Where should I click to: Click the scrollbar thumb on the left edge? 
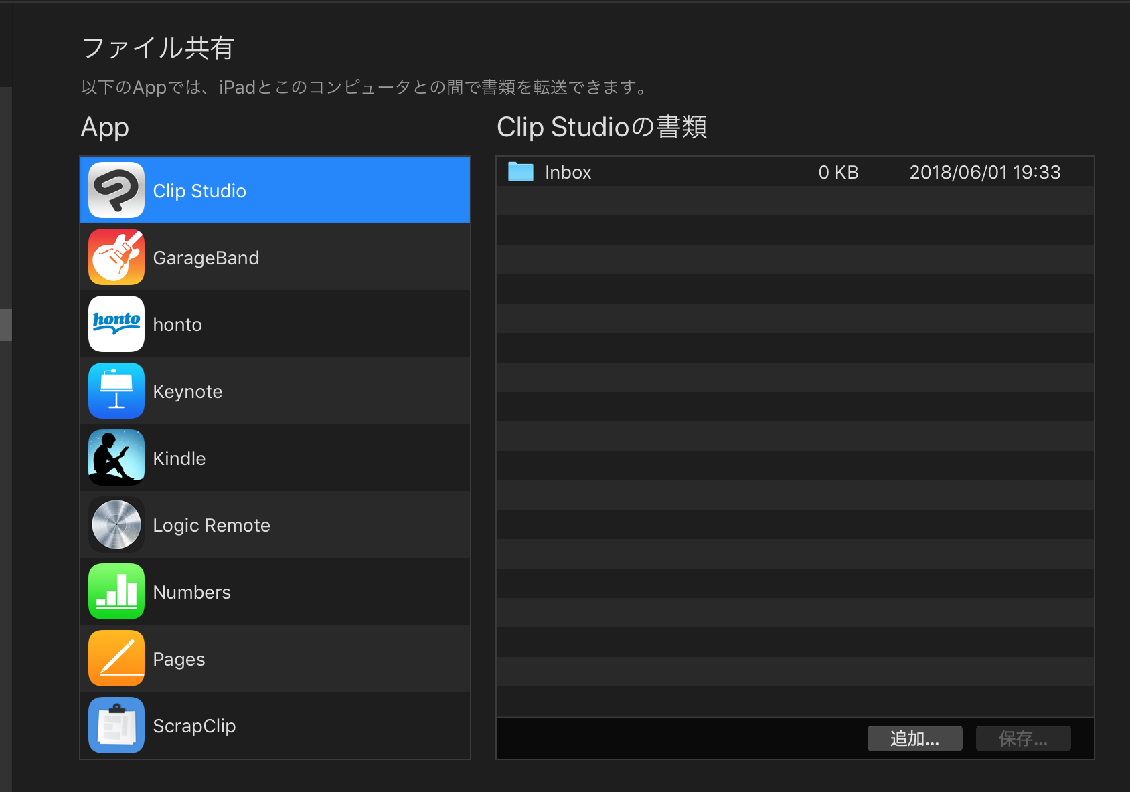(6, 325)
